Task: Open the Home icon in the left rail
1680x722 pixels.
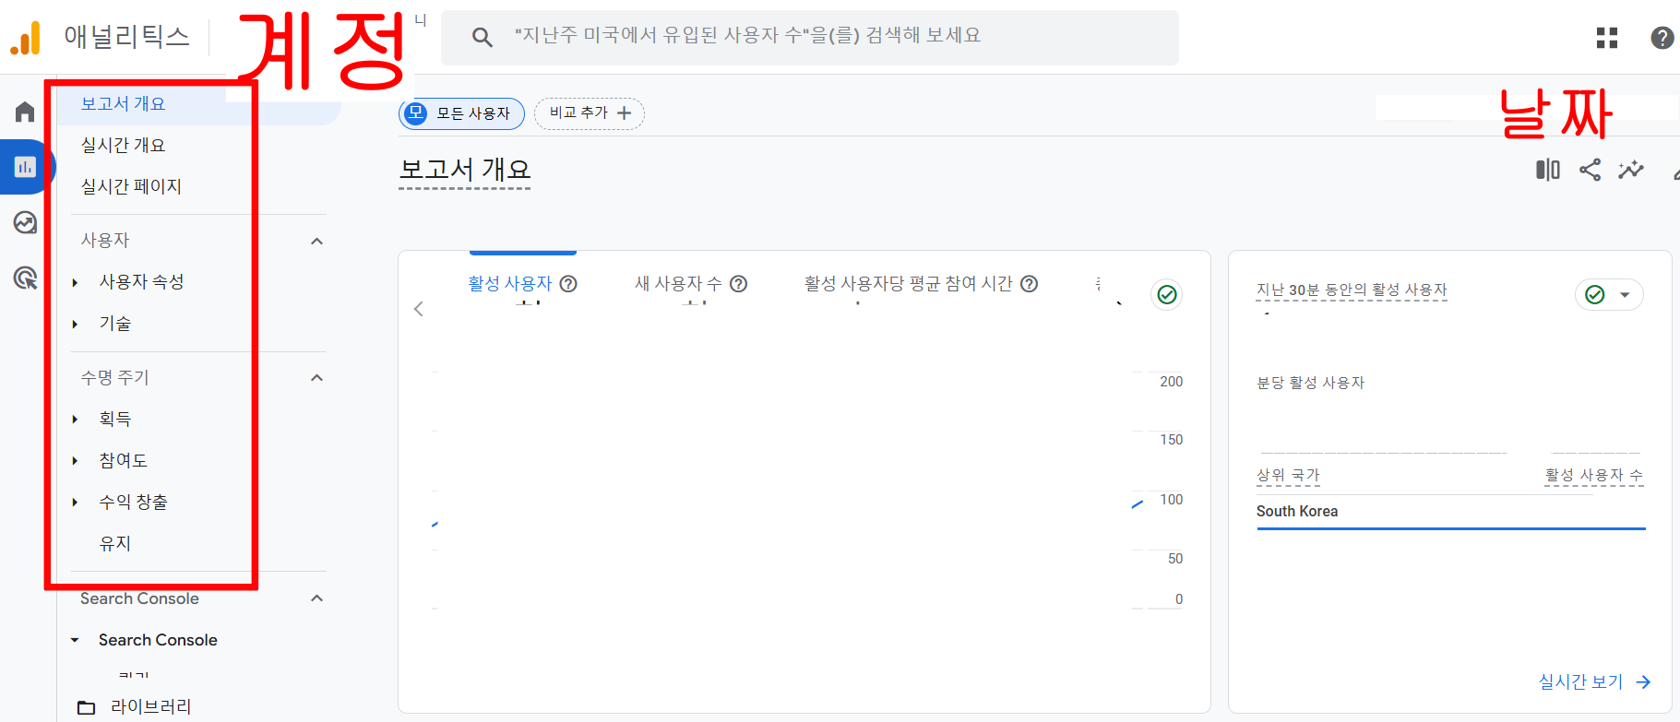Action: click(25, 112)
